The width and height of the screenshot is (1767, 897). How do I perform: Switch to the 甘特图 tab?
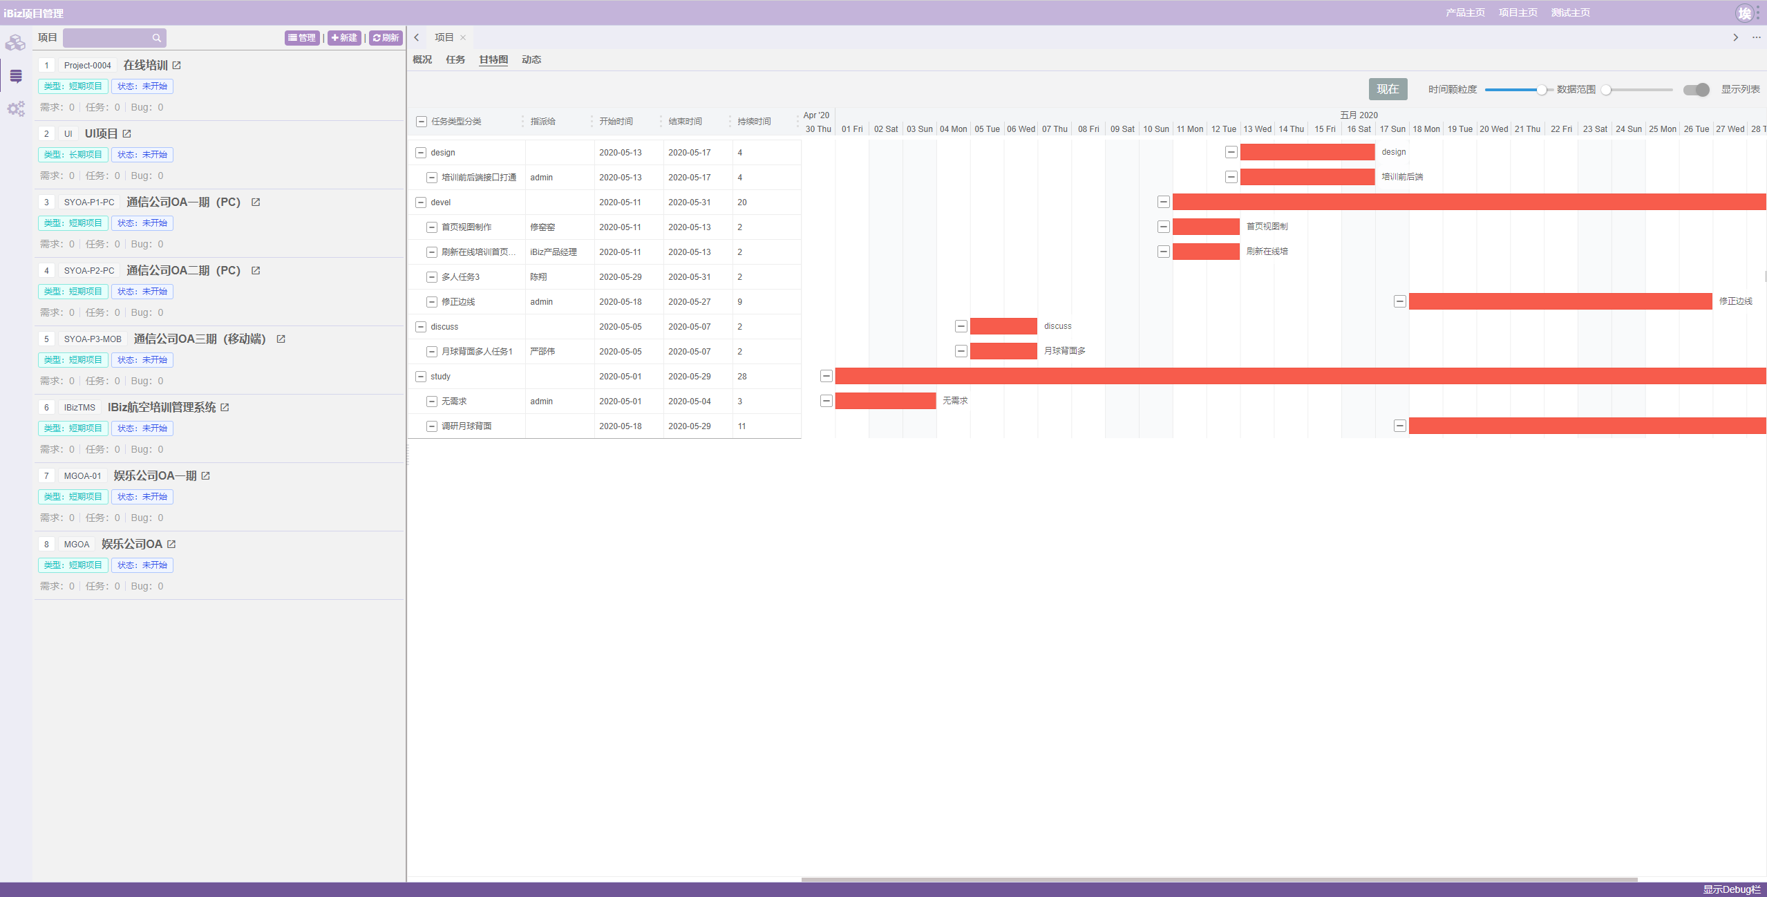pos(493,59)
